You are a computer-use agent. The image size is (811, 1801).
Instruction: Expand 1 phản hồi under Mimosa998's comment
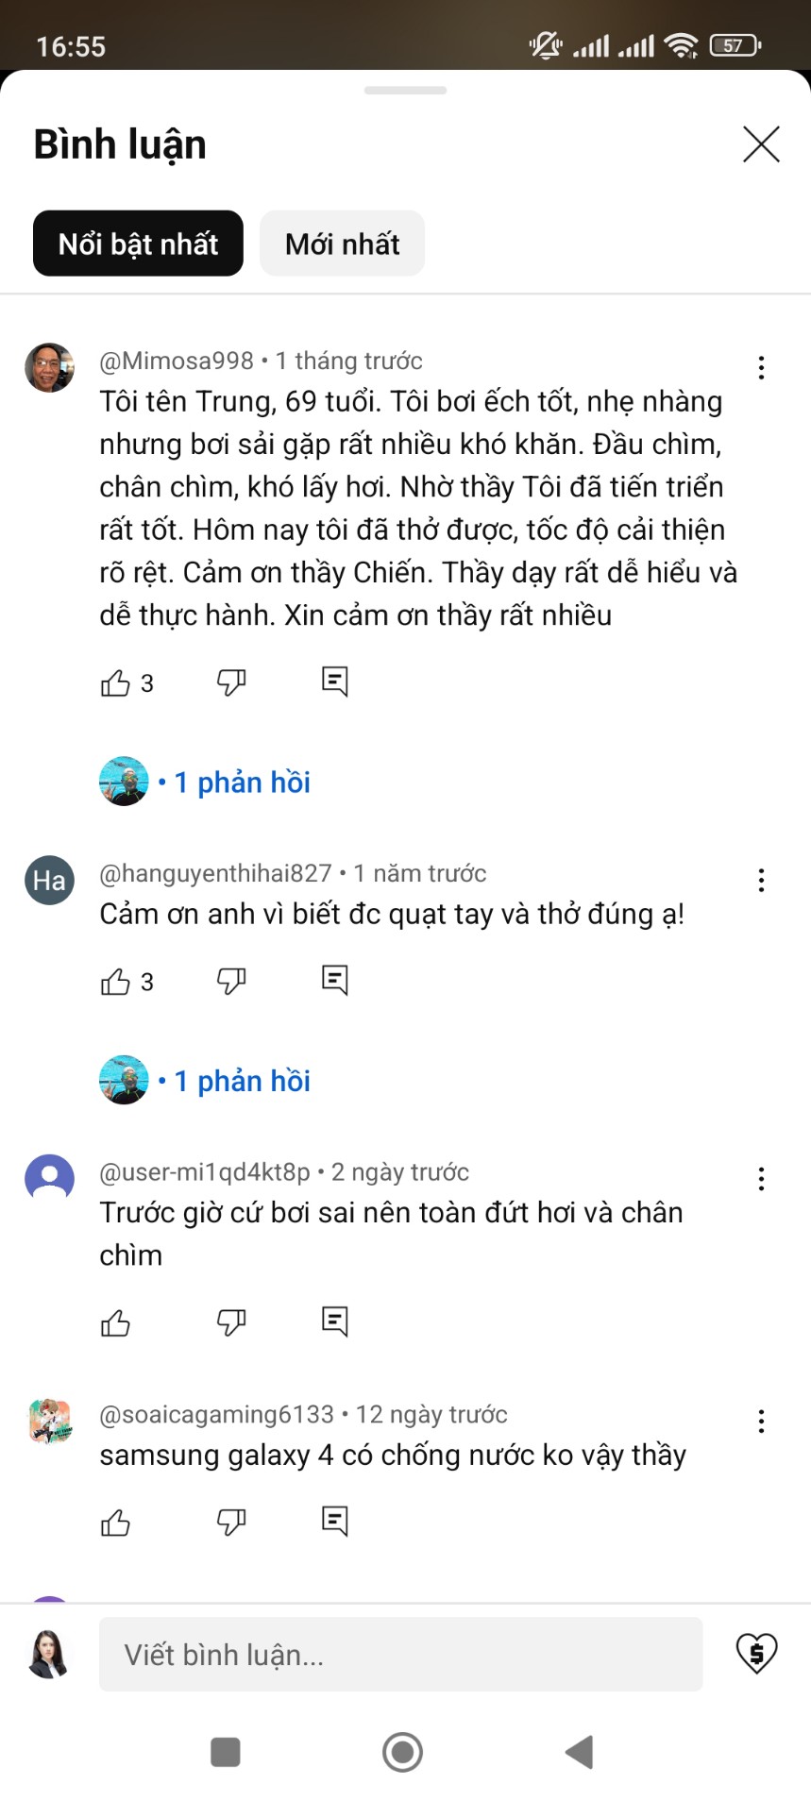tap(243, 783)
